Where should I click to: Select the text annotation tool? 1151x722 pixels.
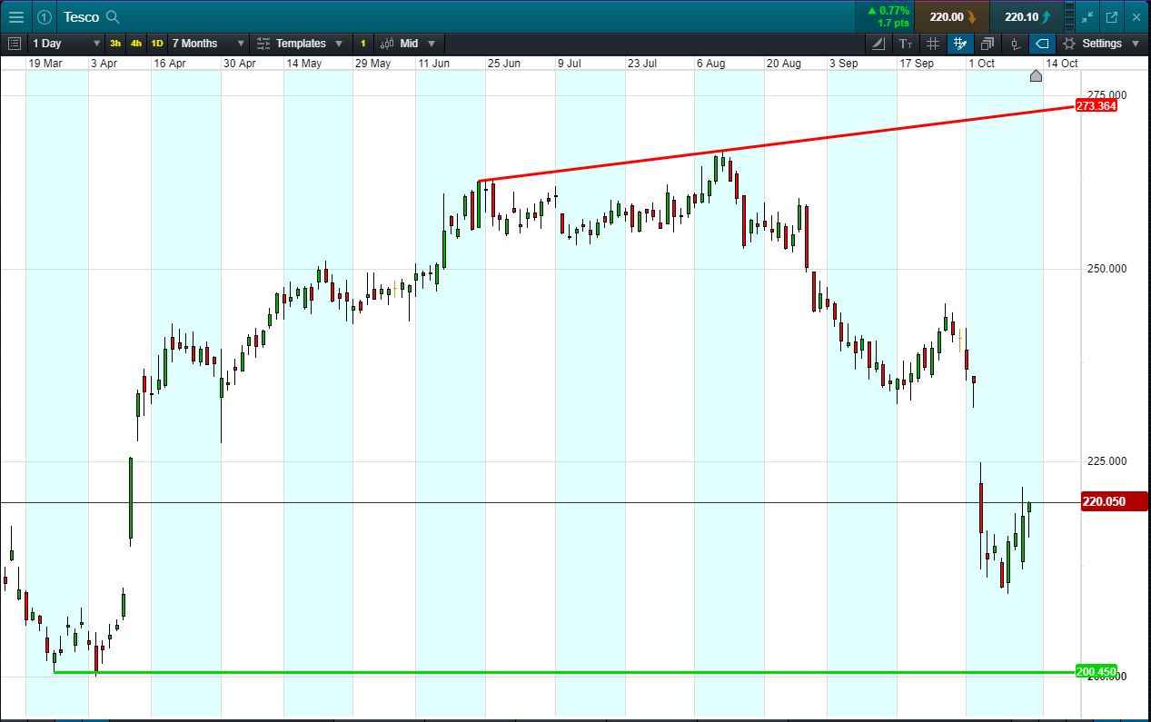(x=906, y=44)
